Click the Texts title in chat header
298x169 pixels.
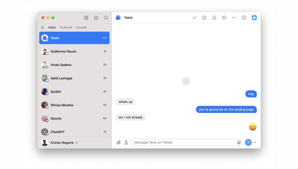pyautogui.click(x=128, y=18)
